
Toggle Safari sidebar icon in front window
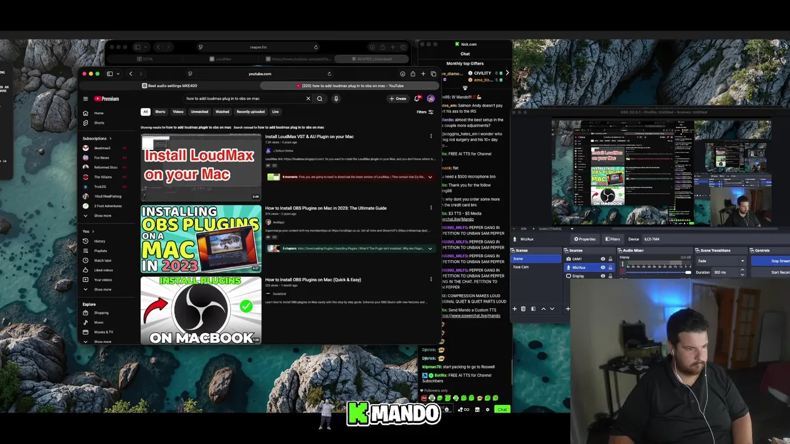point(110,74)
